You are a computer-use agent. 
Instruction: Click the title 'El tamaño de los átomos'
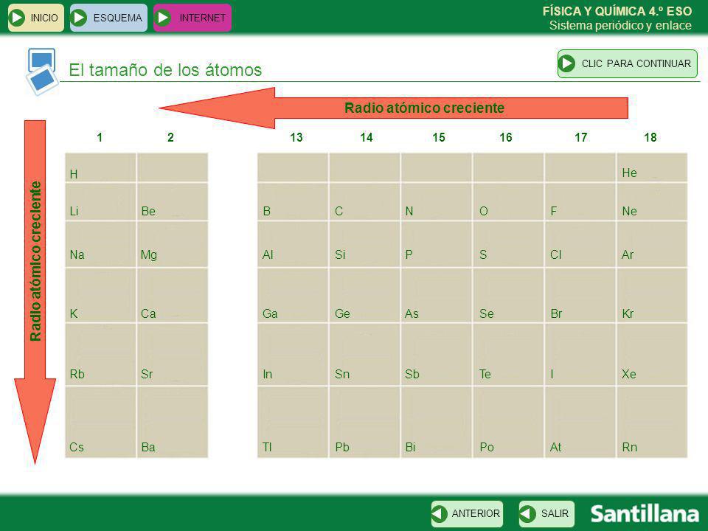click(x=165, y=70)
